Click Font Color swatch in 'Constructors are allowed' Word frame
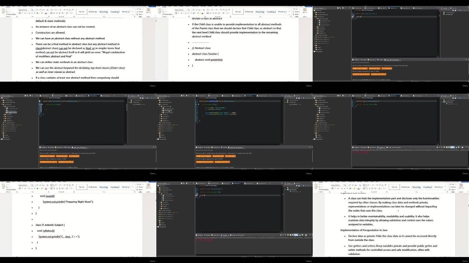The width and height of the screenshot is (469, 263). 46,13
